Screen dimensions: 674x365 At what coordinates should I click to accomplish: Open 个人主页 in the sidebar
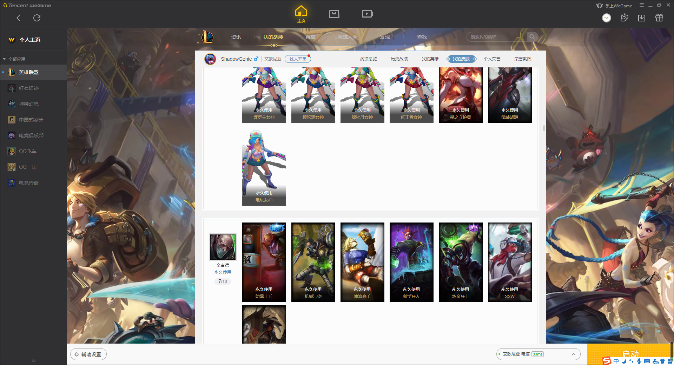pyautogui.click(x=30, y=40)
